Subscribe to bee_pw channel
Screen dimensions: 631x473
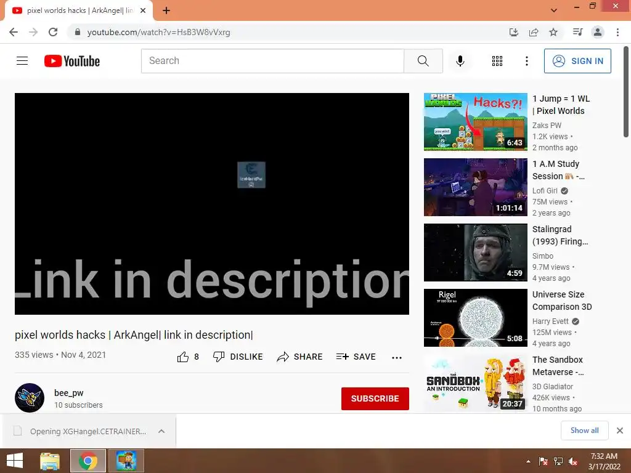tap(375, 398)
